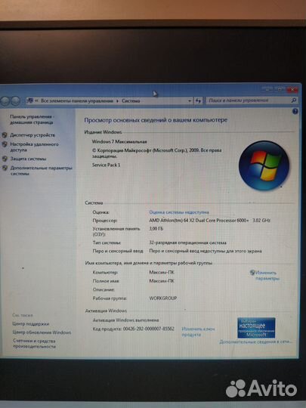Click the Максим-ПК value beside Полное имя
This screenshot has height=408, width=306.
point(162,281)
